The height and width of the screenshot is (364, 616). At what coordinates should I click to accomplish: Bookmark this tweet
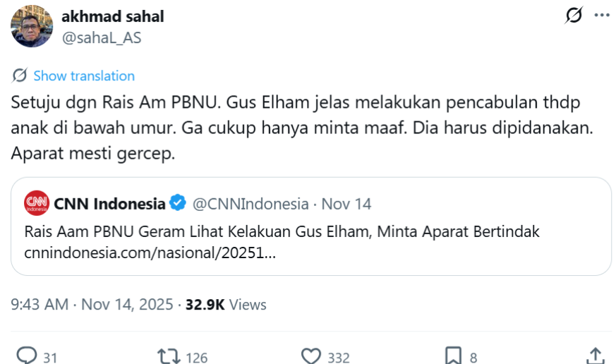[x=453, y=356]
